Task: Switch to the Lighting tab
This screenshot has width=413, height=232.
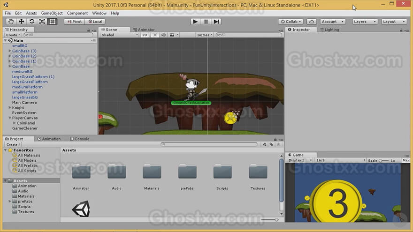Action: click(x=329, y=30)
